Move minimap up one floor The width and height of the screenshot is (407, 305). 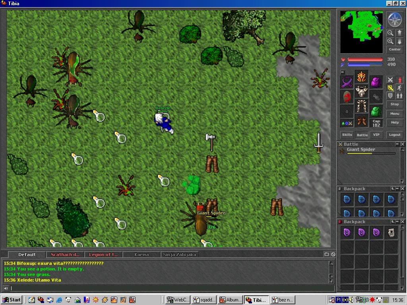(x=399, y=33)
